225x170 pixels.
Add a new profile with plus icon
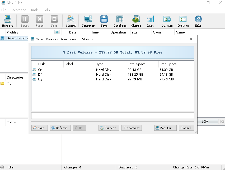tap(57, 32)
